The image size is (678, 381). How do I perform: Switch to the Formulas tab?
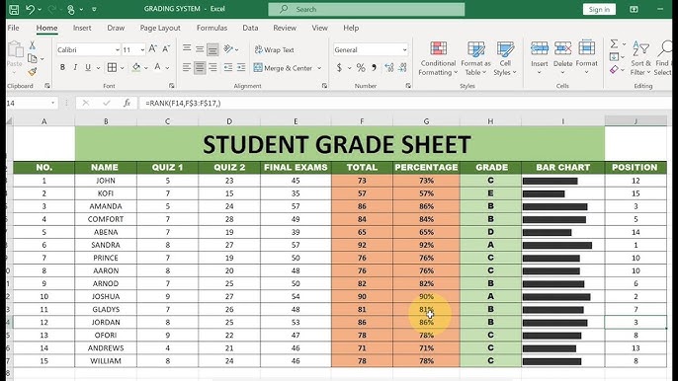point(212,28)
